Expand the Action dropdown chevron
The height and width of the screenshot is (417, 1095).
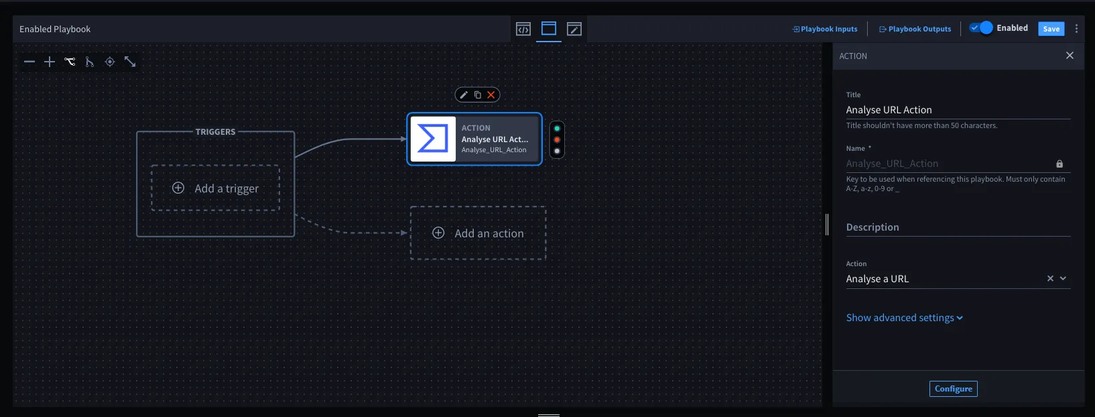click(x=1063, y=278)
